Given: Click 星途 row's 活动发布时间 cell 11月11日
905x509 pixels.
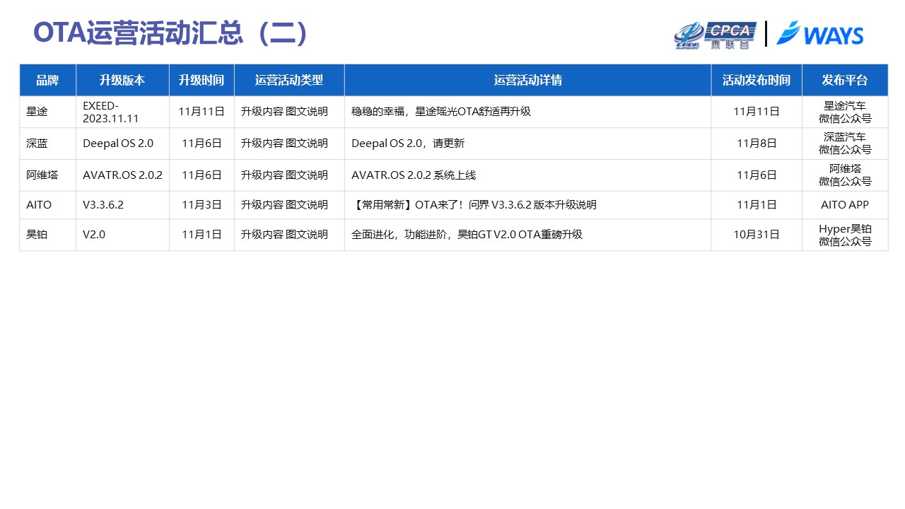Looking at the screenshot, I should tap(757, 112).
